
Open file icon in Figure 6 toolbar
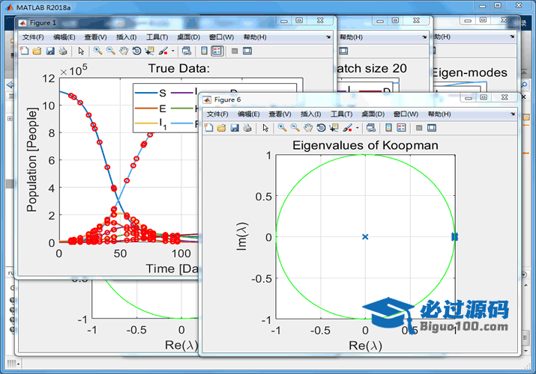[221, 128]
